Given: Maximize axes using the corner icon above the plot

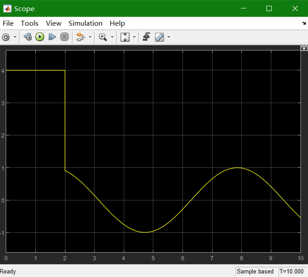Looking at the screenshot, I should pyautogui.click(x=304, y=48).
